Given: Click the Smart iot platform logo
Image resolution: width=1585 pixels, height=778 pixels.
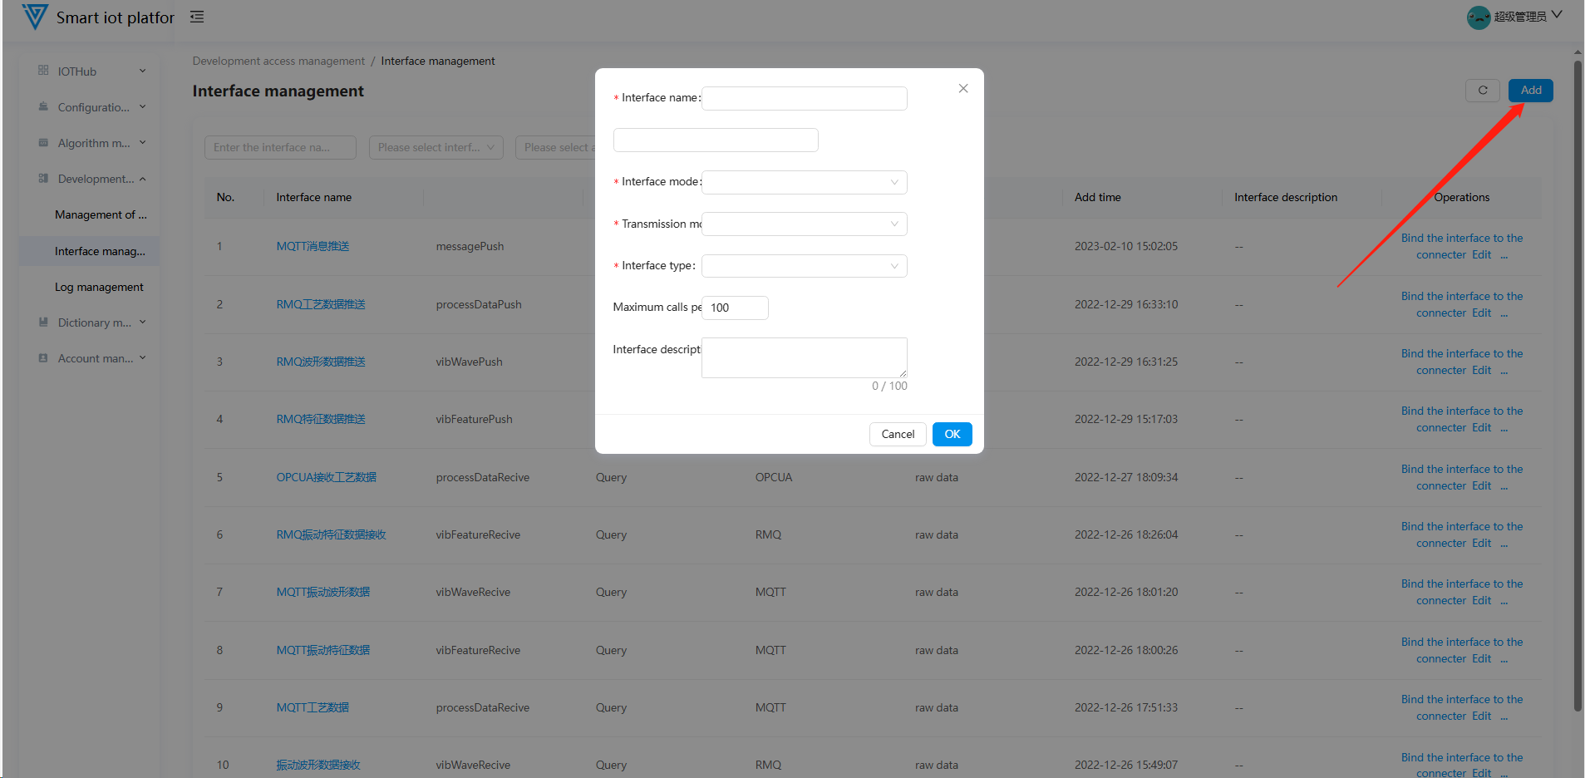Looking at the screenshot, I should click(35, 17).
